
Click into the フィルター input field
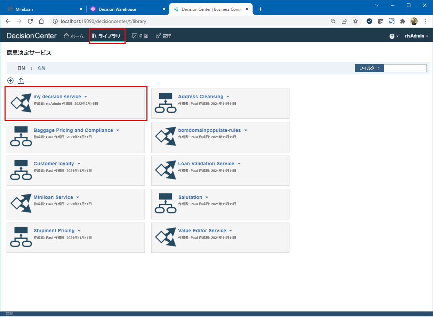(405, 68)
